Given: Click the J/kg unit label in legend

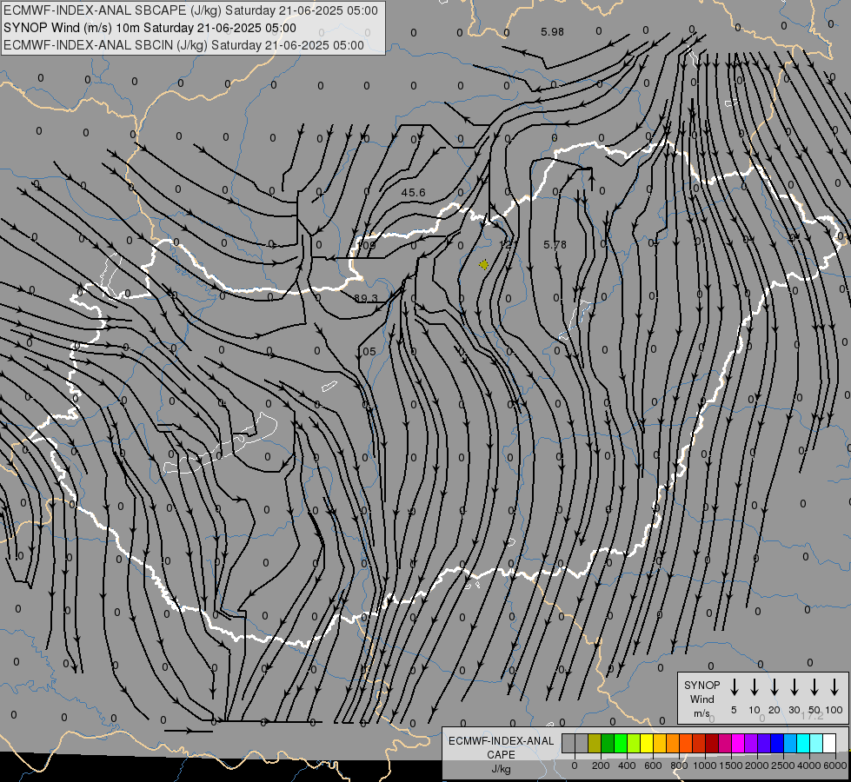Looking at the screenshot, I should (501, 769).
